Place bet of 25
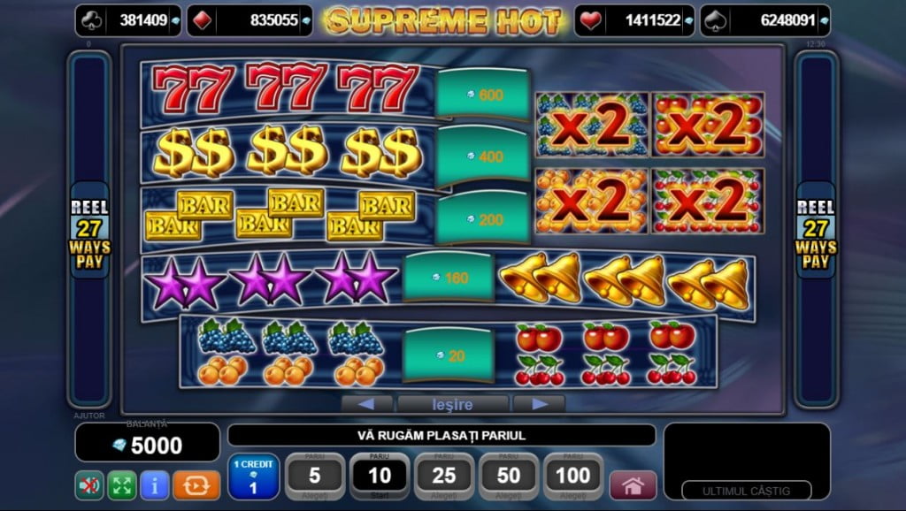The width and height of the screenshot is (906, 511). coord(444,477)
